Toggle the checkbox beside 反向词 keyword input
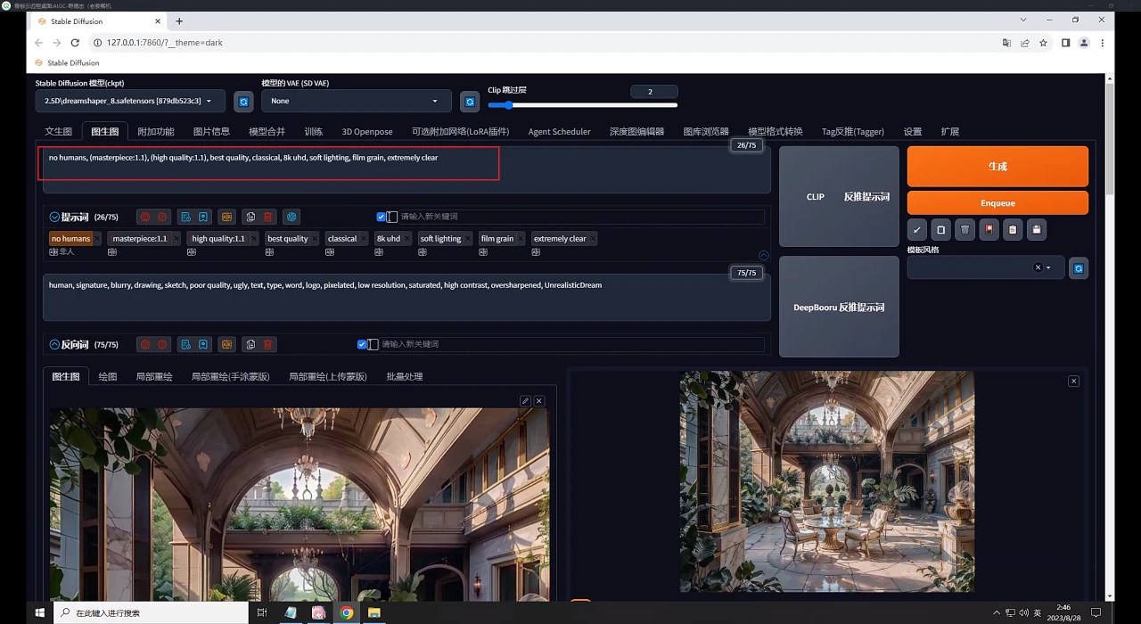The image size is (1141, 624). pos(362,344)
